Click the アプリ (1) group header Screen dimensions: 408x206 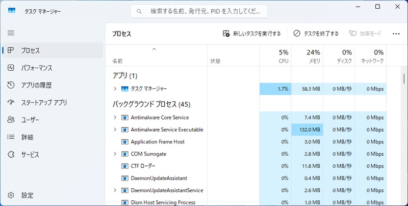(x=125, y=75)
